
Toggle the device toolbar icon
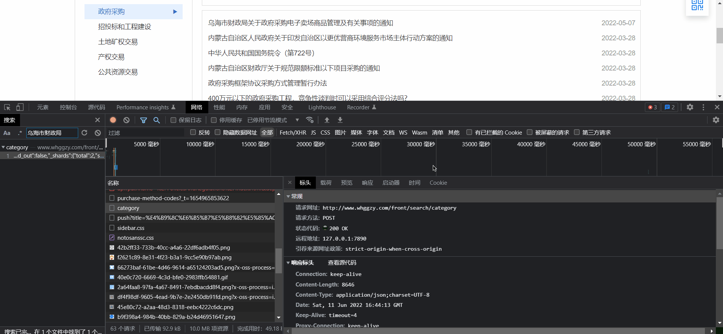click(20, 107)
